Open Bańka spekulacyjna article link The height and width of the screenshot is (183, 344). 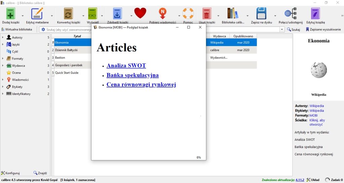click(132, 75)
